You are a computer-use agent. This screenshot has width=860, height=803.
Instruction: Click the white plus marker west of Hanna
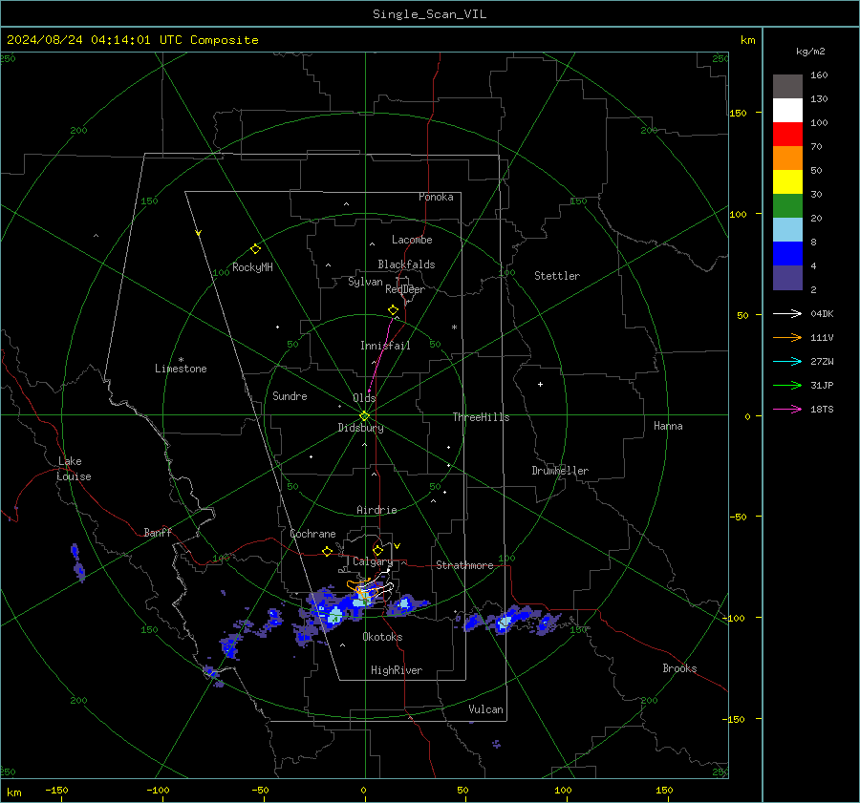point(540,384)
